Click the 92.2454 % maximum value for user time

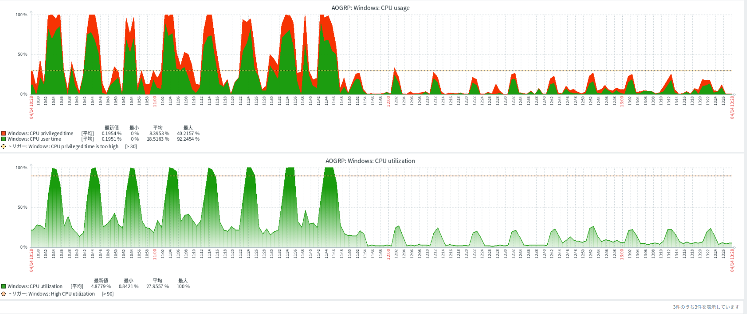[188, 139]
